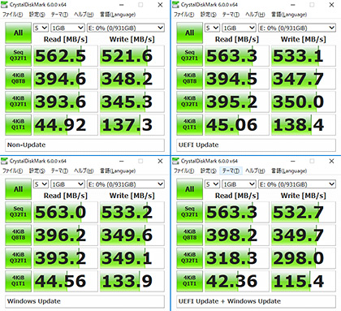
Task: Open the 設定(S) menu in the bottom-left Windows Update window
Action: (x=37, y=171)
